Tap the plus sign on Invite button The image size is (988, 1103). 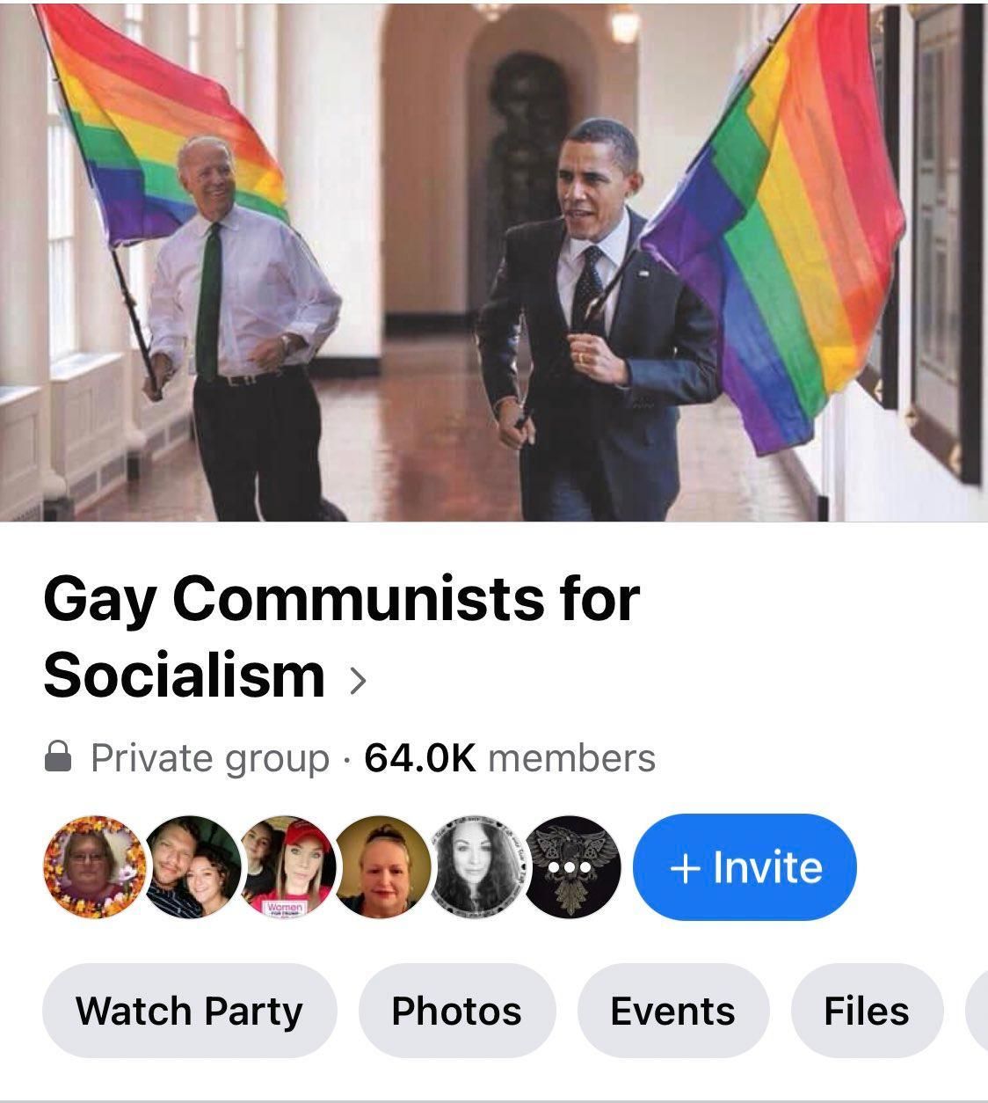685,868
